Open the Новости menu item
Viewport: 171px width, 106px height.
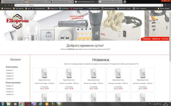tap(156, 39)
